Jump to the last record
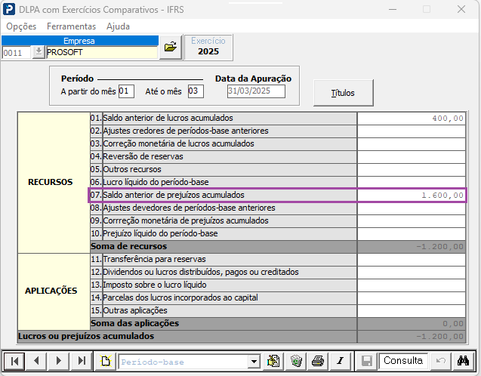 click(82, 361)
